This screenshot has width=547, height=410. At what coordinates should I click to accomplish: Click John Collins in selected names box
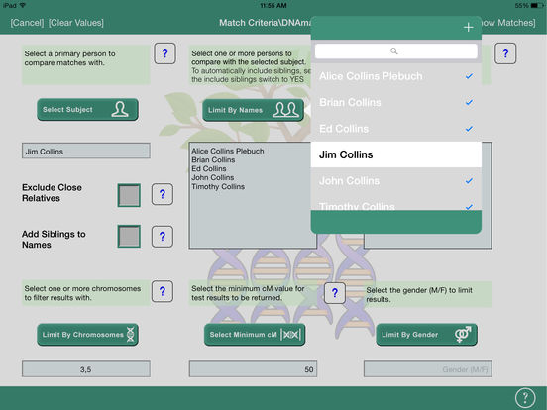pos(213,177)
